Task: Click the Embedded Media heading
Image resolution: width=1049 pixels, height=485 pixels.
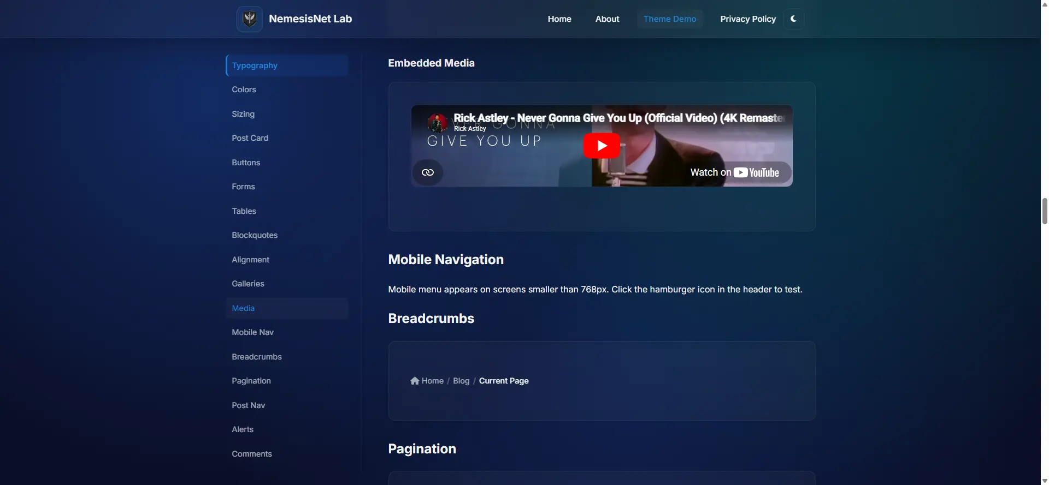Action: [x=431, y=63]
